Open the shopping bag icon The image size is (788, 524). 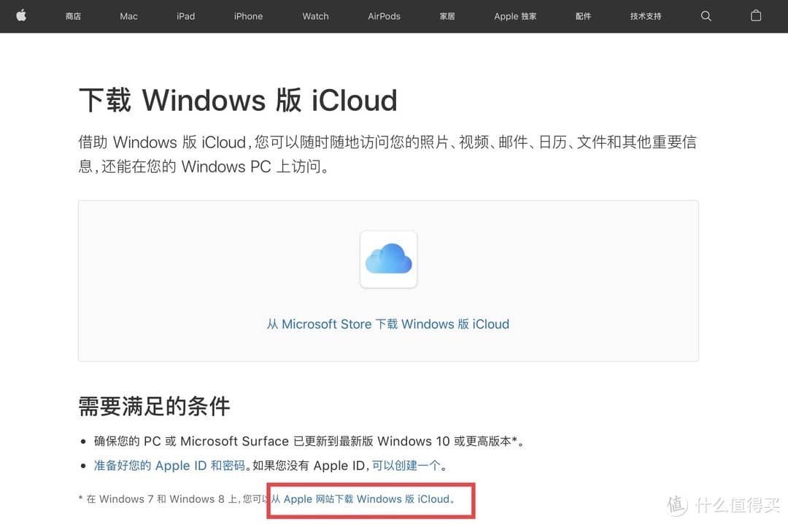757,15
